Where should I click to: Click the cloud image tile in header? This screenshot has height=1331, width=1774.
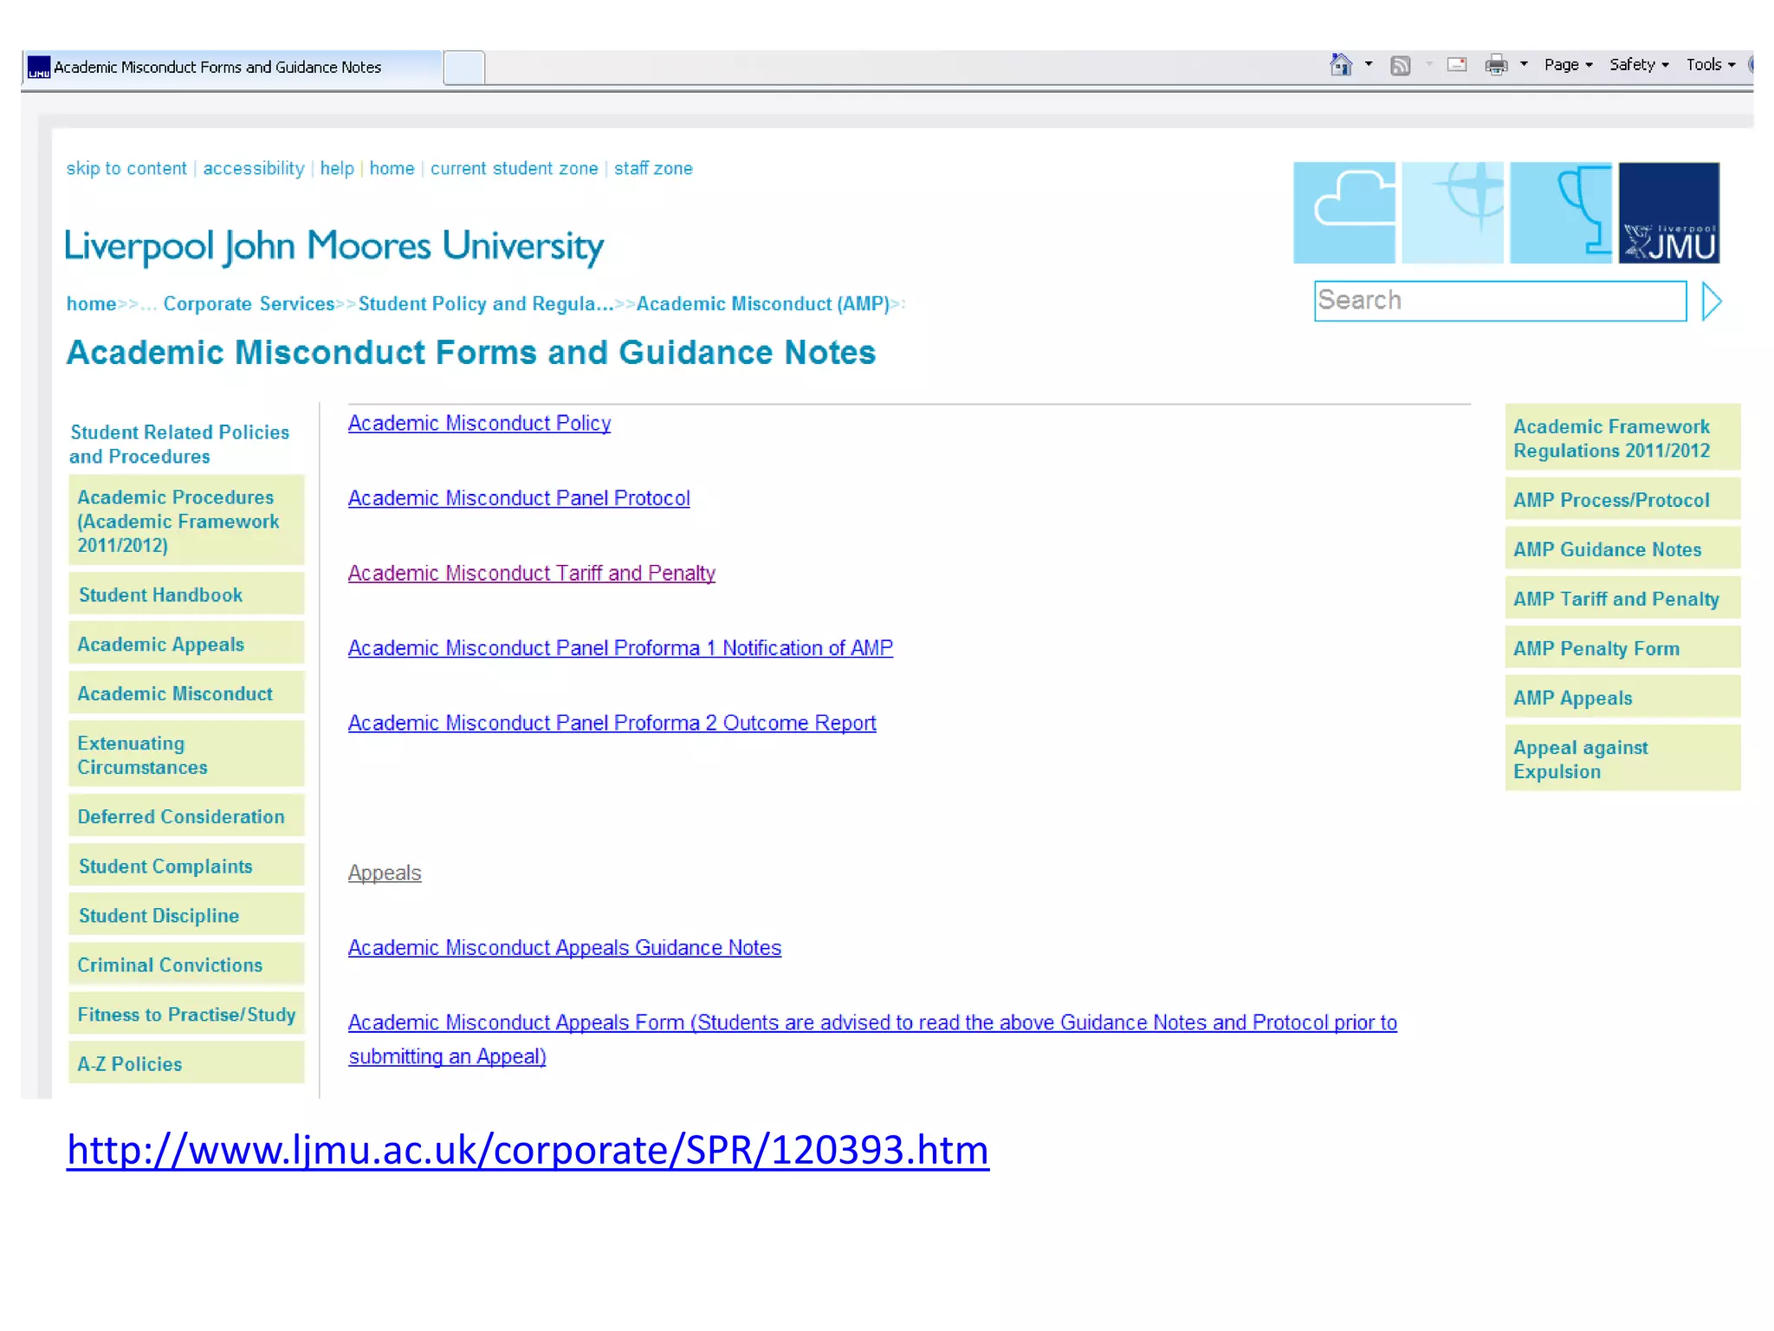(1344, 212)
